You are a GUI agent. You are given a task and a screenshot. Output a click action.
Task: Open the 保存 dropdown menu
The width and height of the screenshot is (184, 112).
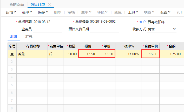point(43,12)
